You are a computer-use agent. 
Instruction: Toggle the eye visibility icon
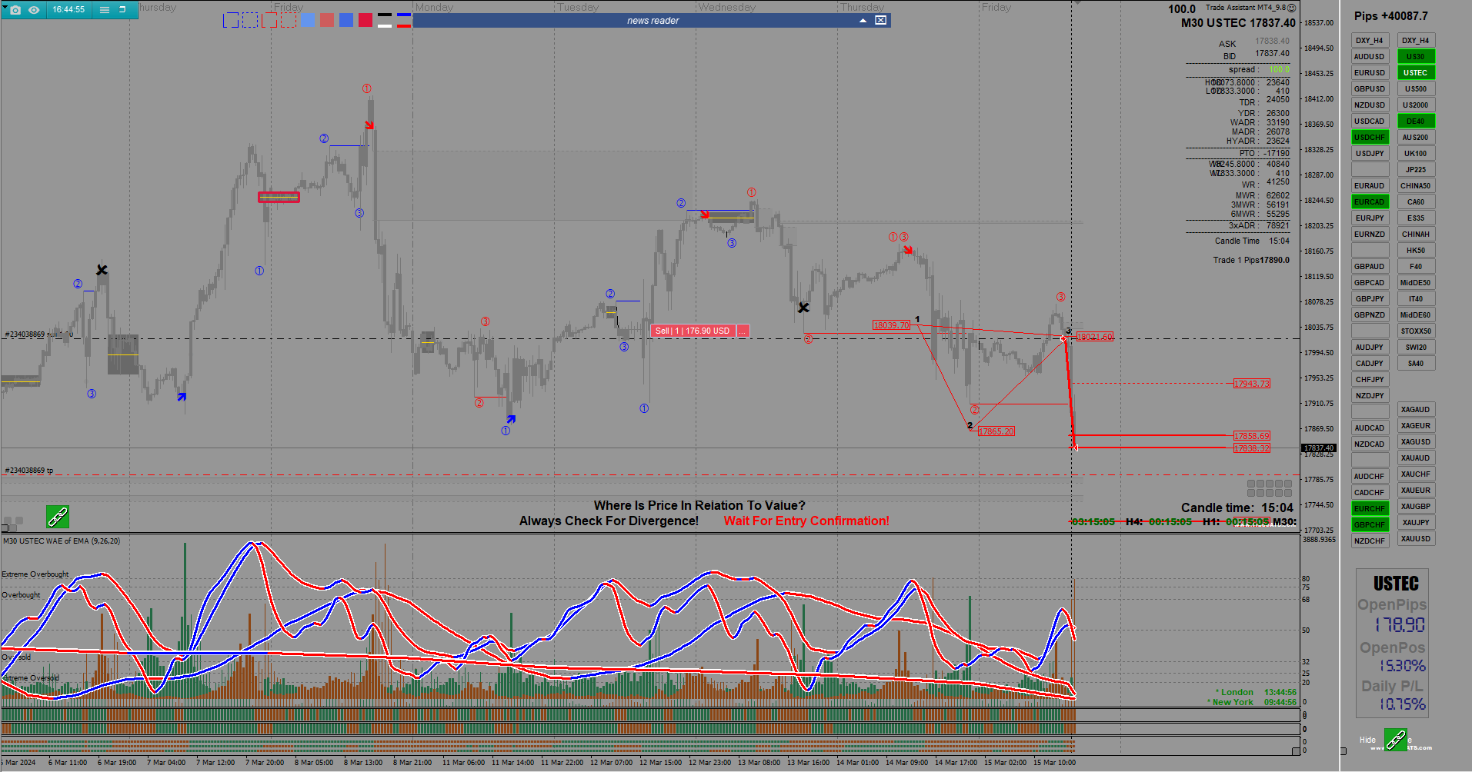pyautogui.click(x=34, y=10)
